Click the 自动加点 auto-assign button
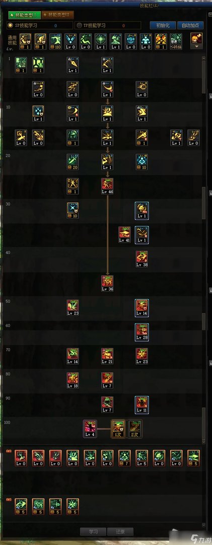212x545 pixels. (190, 25)
